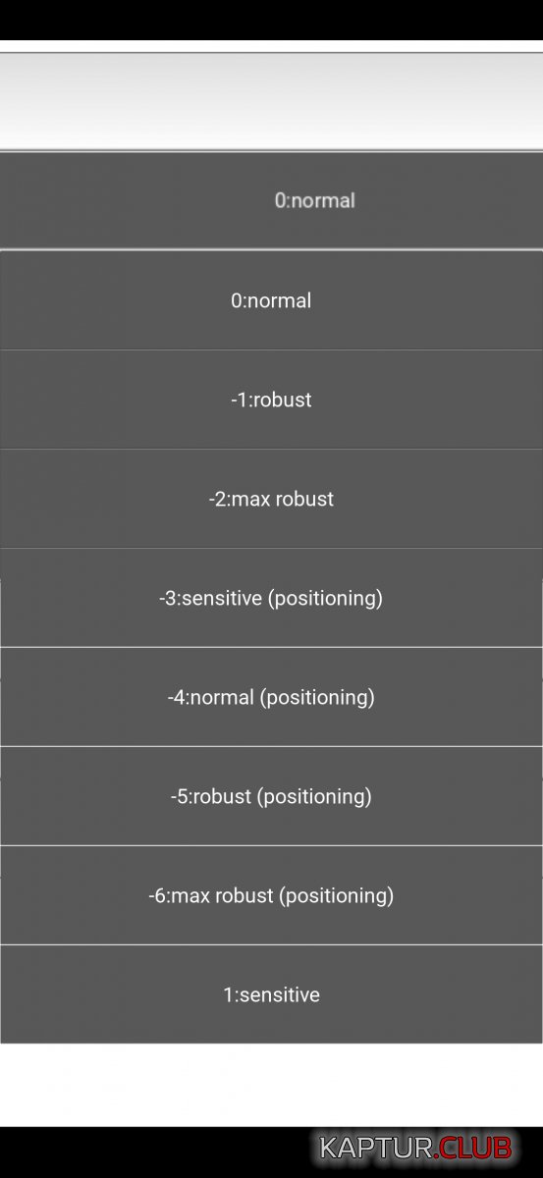Image resolution: width=543 pixels, height=1178 pixels.
Task: Dismiss the list by tapping the white area below it
Action: point(271,1085)
